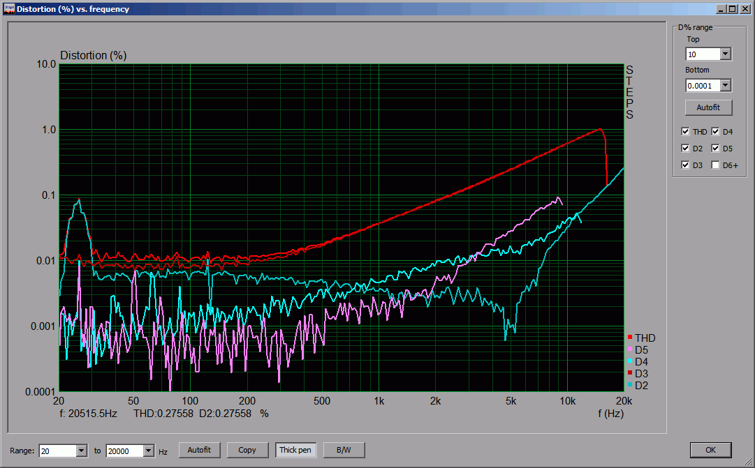Screen dimensions: 755x468
Task: Click the red THD legend swatch
Action: click(630, 337)
